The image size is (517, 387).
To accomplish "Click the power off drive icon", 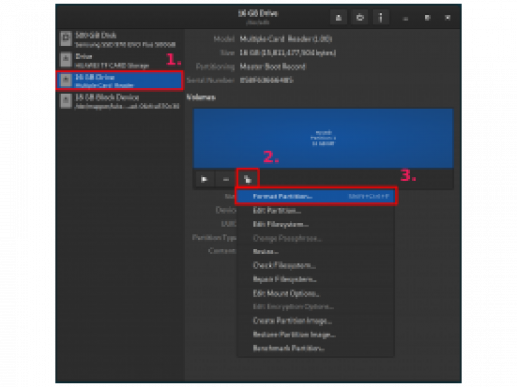I will click(x=360, y=17).
